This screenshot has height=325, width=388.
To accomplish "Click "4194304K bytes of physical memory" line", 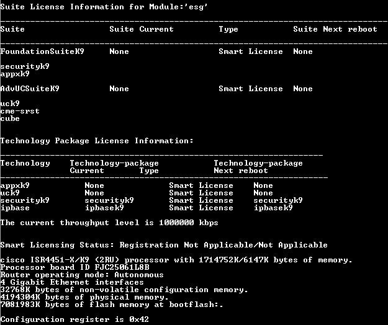I will 84,297.
